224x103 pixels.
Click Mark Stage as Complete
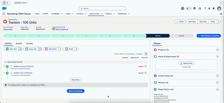click(209, 36)
